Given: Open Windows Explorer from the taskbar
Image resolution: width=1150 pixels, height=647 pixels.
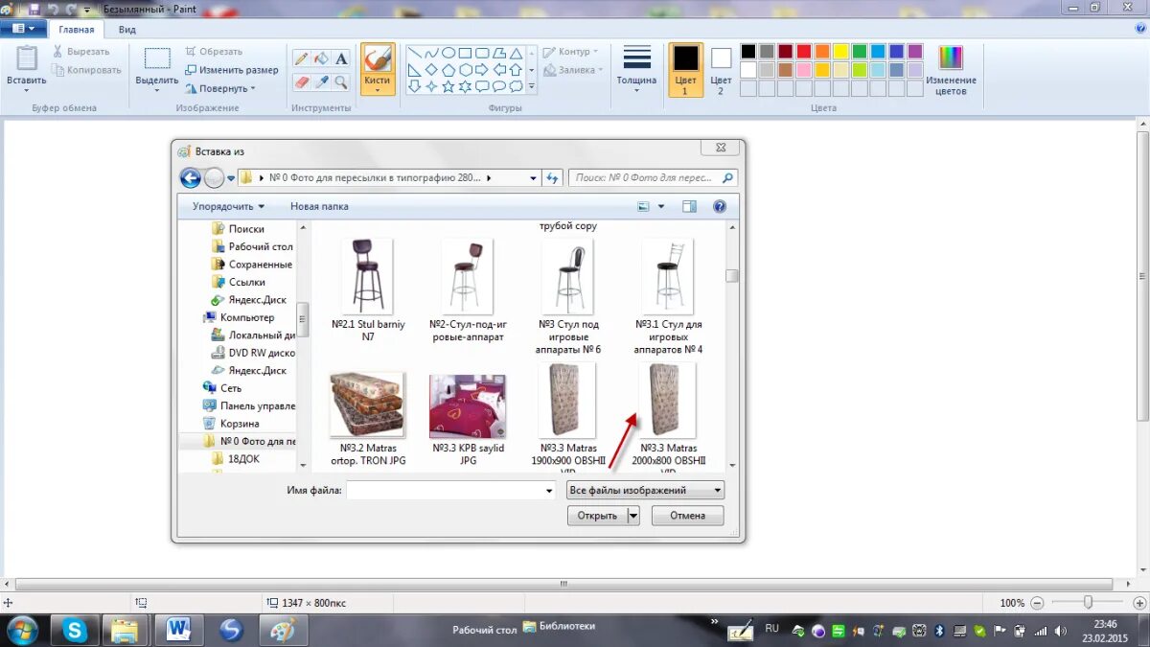Looking at the screenshot, I should (125, 630).
